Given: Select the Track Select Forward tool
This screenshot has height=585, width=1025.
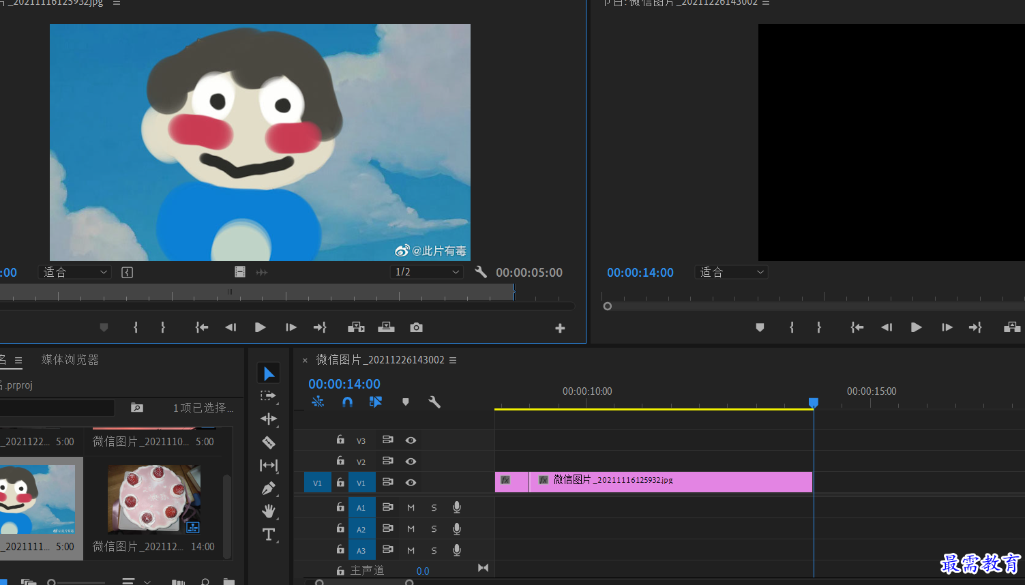Looking at the screenshot, I should pos(269,396).
